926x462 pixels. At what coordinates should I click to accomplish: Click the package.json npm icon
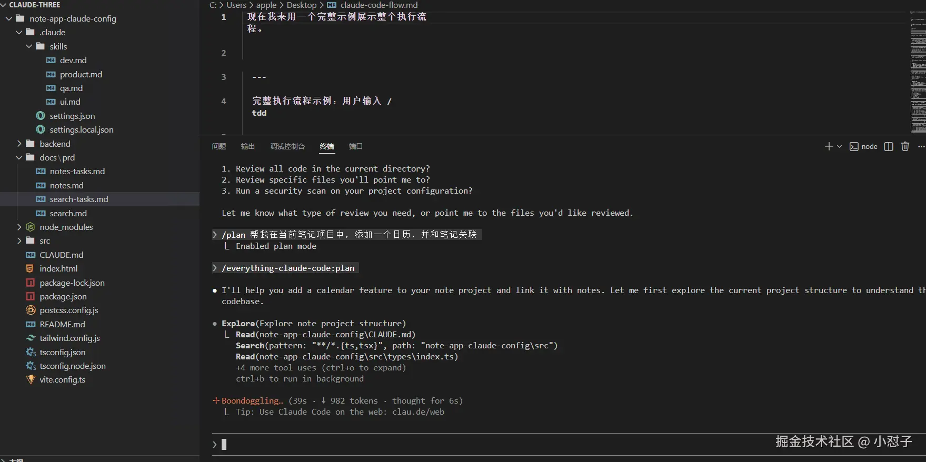[x=31, y=296]
